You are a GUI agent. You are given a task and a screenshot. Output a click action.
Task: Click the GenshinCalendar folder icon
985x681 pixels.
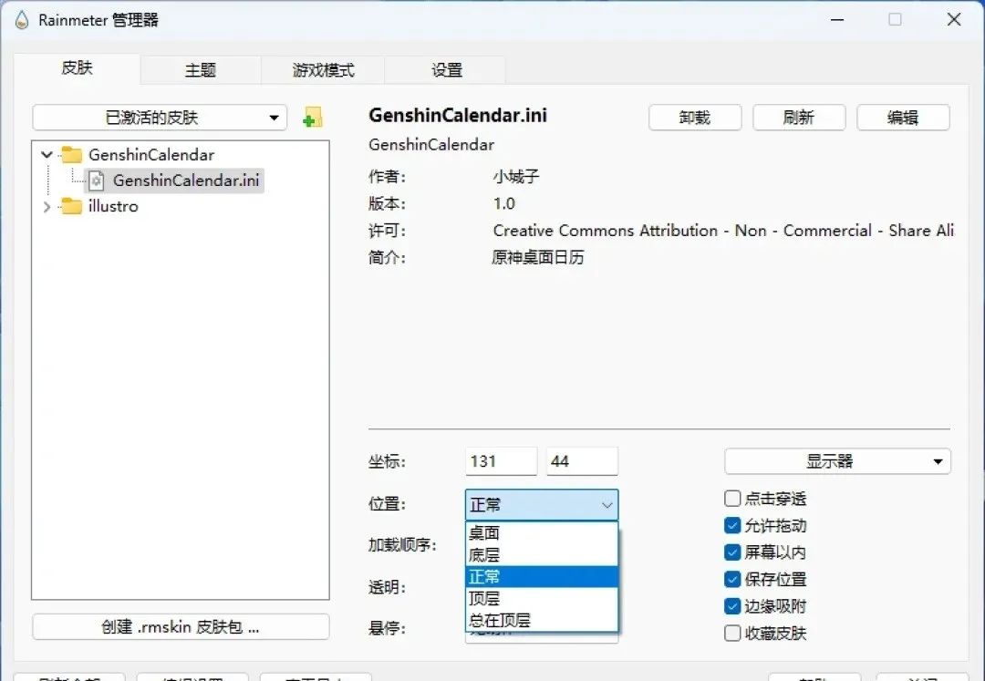pos(71,154)
